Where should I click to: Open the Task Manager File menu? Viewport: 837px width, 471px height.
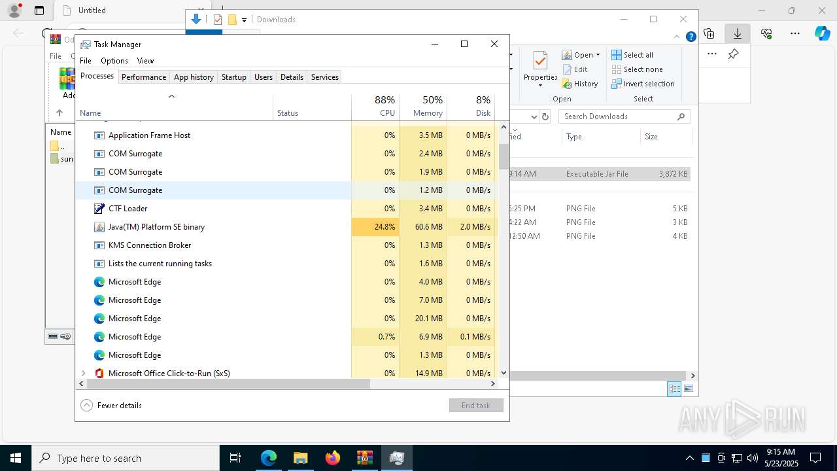click(x=86, y=61)
